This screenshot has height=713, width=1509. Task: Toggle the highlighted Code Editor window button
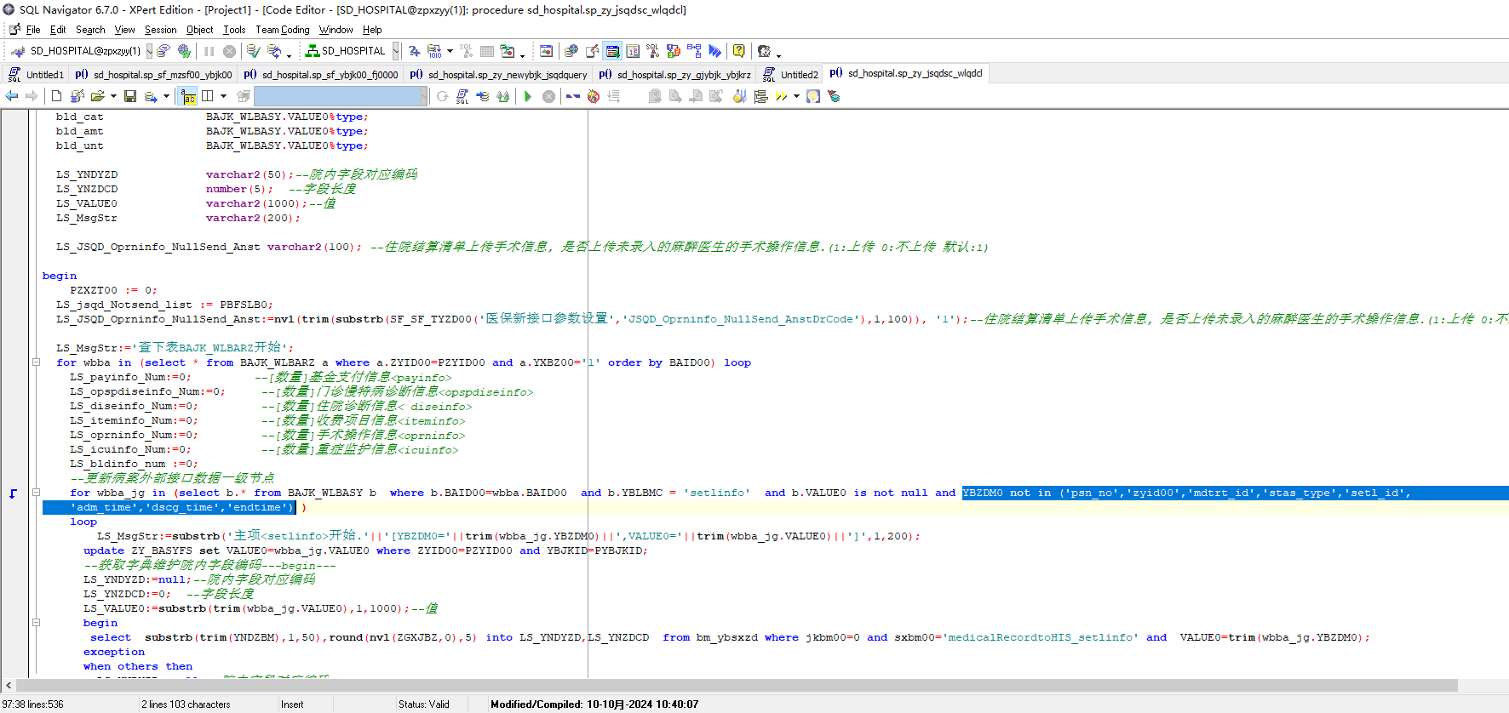[612, 51]
